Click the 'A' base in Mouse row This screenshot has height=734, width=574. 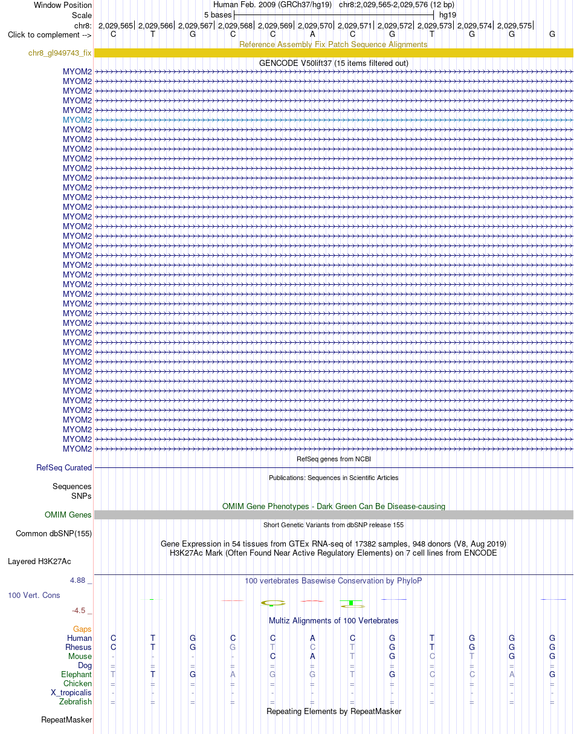coord(312,657)
